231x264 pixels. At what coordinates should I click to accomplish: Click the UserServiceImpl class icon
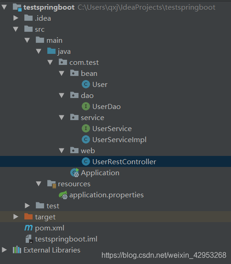point(86,139)
